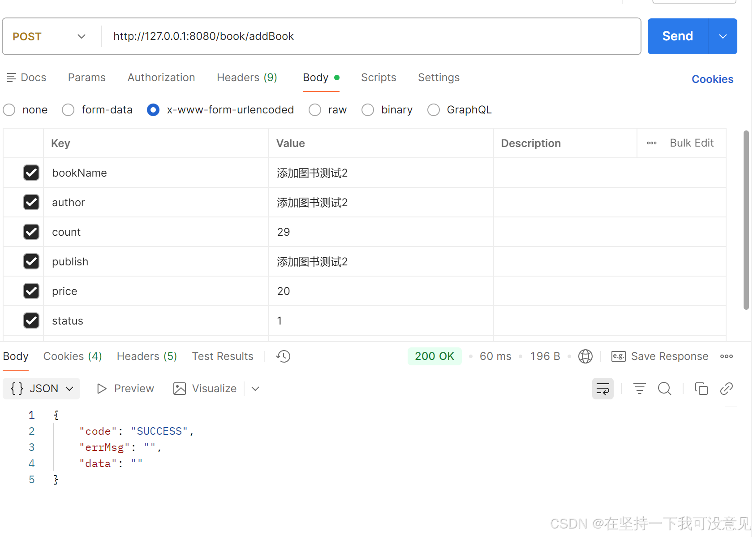The width and height of the screenshot is (753, 537).
Task: Open the request Body tab
Action: [x=321, y=78]
